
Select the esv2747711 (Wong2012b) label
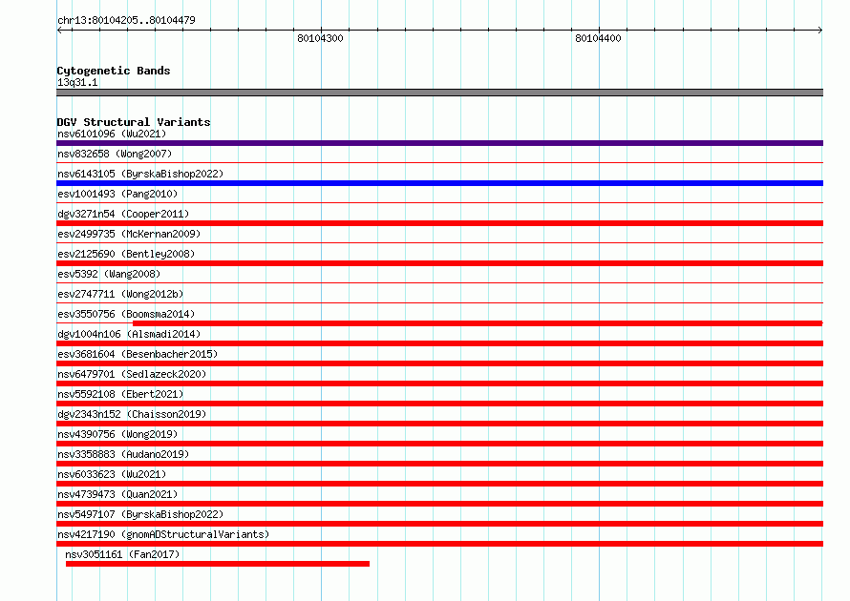(x=120, y=294)
